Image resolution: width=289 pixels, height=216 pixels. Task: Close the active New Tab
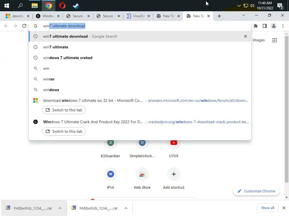coord(209,16)
